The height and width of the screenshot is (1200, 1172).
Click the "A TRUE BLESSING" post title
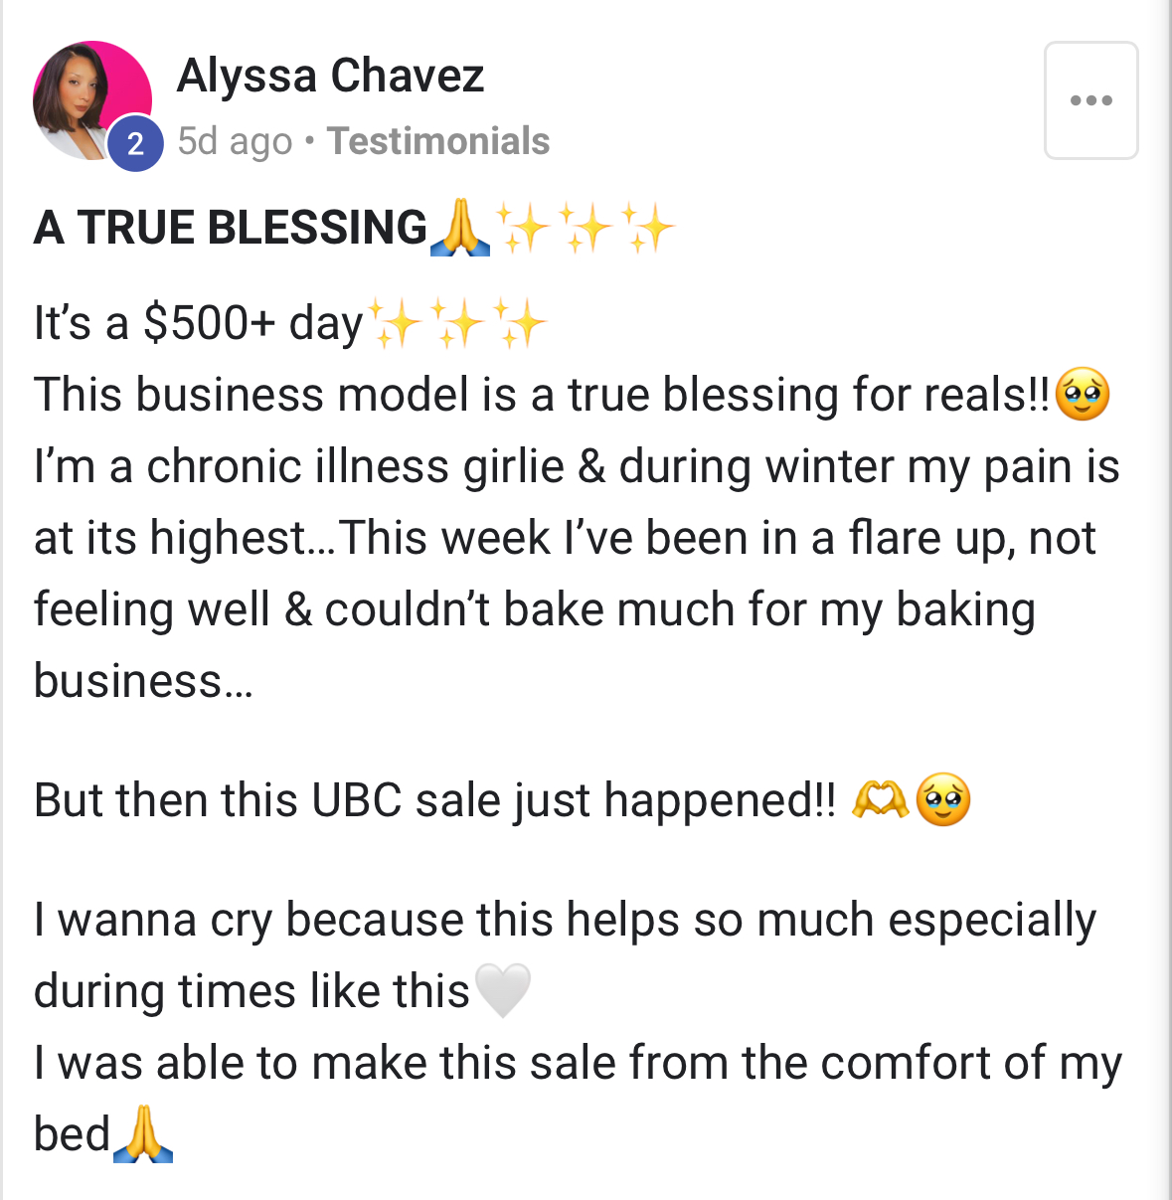[x=231, y=228]
